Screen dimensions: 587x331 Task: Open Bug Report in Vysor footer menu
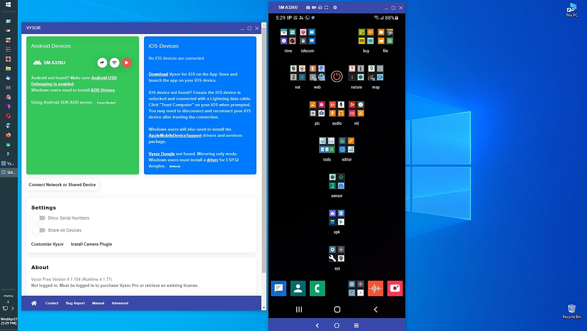point(75,303)
